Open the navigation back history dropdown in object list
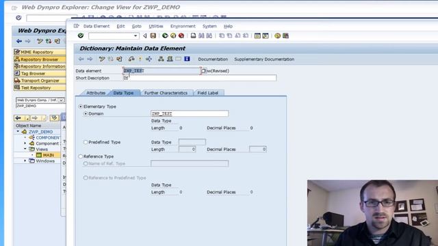The image size is (438, 246). coord(27,118)
